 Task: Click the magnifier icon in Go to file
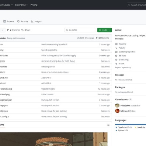[x=67, y=30]
